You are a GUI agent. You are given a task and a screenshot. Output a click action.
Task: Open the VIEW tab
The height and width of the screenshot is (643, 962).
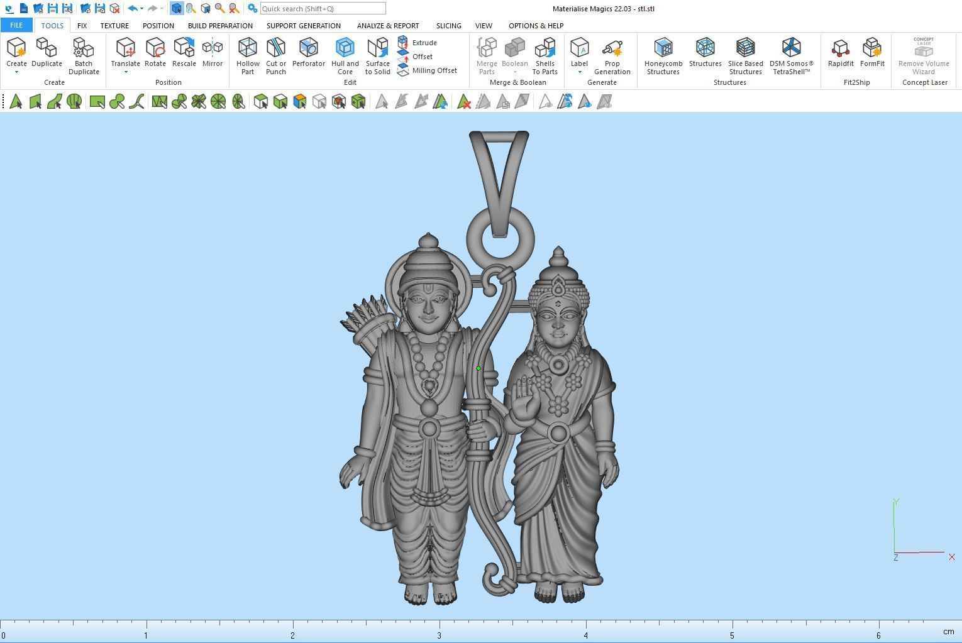484,26
